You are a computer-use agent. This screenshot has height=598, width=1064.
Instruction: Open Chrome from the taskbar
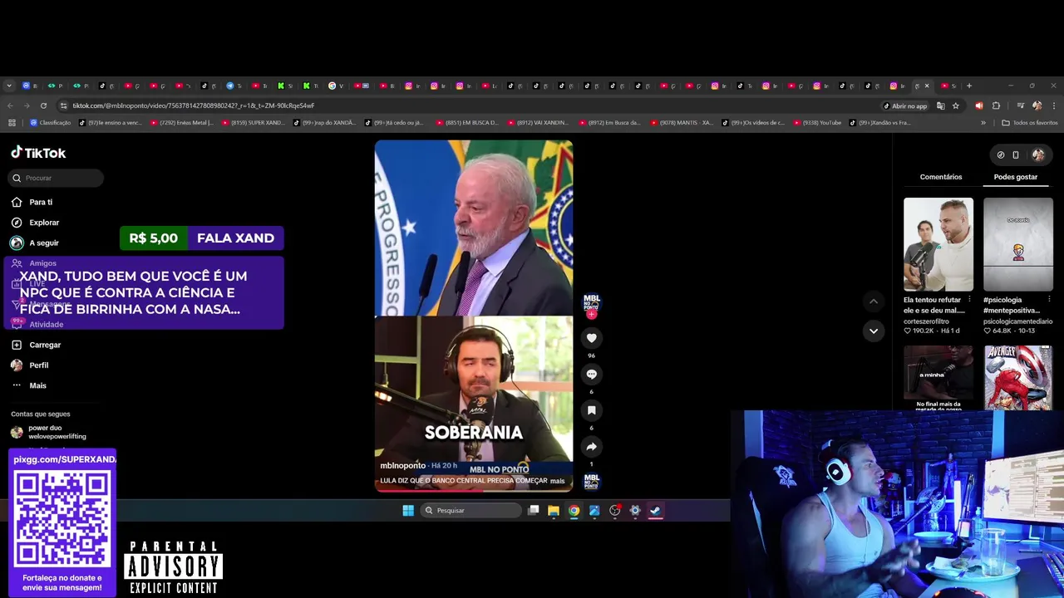tap(574, 510)
